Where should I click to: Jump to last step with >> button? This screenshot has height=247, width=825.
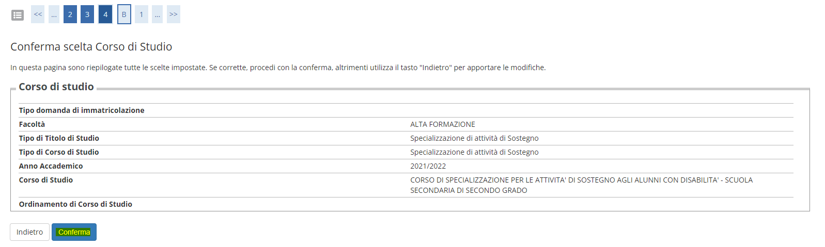pyautogui.click(x=174, y=14)
